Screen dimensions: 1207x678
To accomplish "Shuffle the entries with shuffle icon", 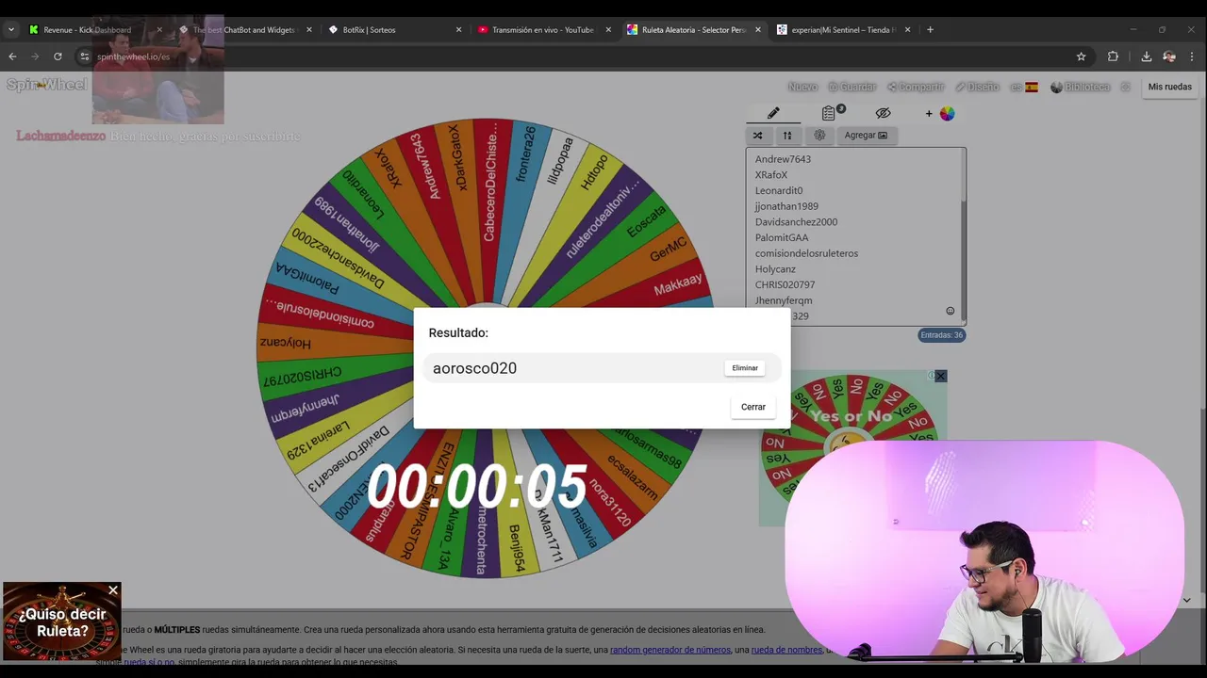I will pos(757,136).
